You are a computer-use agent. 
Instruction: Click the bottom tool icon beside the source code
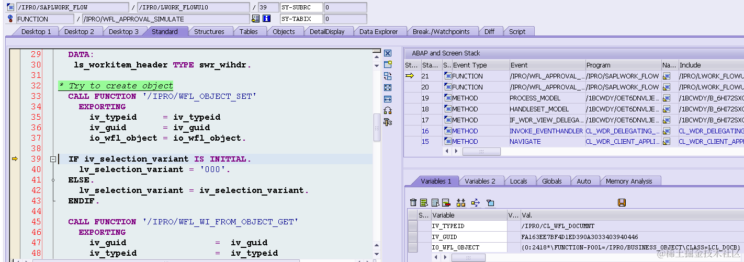click(388, 122)
